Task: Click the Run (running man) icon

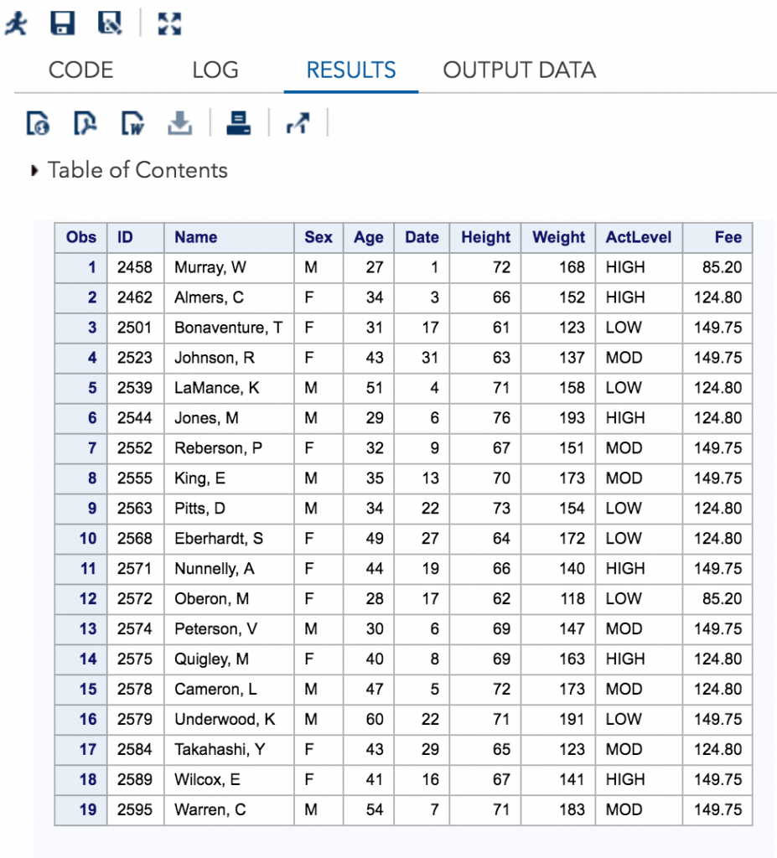Action: tap(16, 23)
